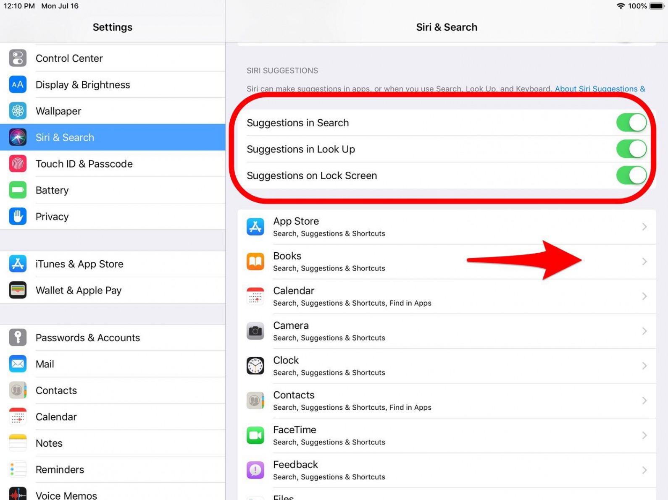Turn off Suggestions on Lock Screen
The width and height of the screenshot is (668, 500).
point(631,175)
